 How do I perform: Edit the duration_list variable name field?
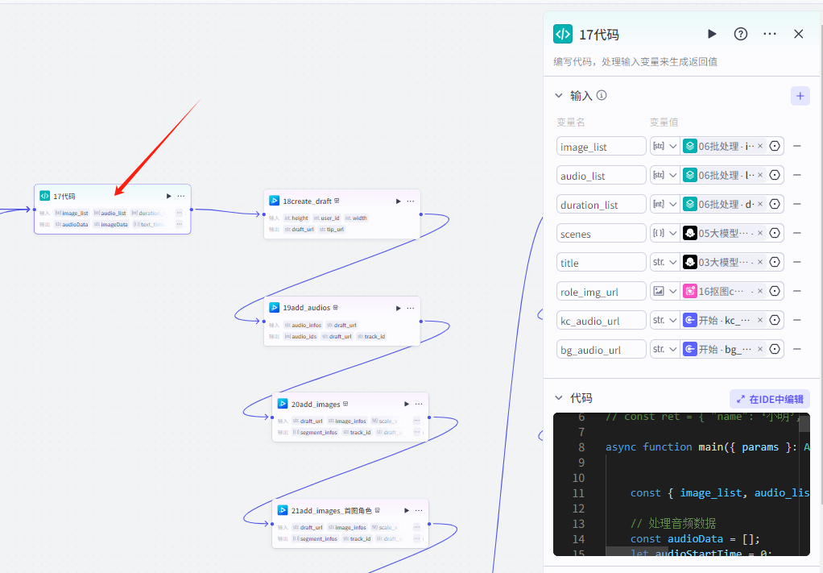[601, 205]
